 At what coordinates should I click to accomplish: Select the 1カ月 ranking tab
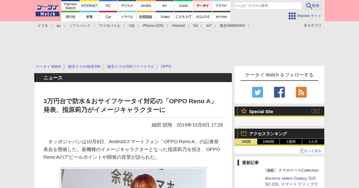(313, 142)
